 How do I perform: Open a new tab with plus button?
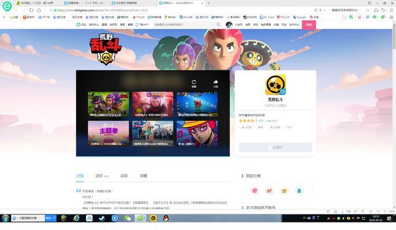click(209, 3)
